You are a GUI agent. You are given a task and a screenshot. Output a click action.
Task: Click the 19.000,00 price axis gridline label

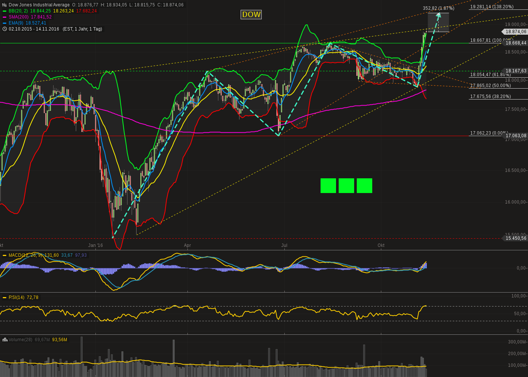516,25
